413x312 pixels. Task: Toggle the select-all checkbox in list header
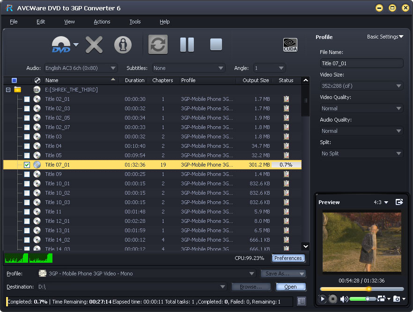coord(14,80)
